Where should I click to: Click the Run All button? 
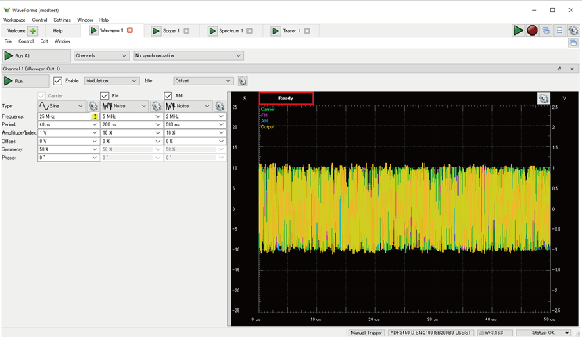tap(37, 56)
